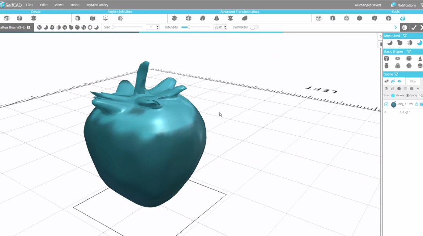Toggle the blue eye show-all icon in Scene
The image size is (423, 236).
(399, 81)
